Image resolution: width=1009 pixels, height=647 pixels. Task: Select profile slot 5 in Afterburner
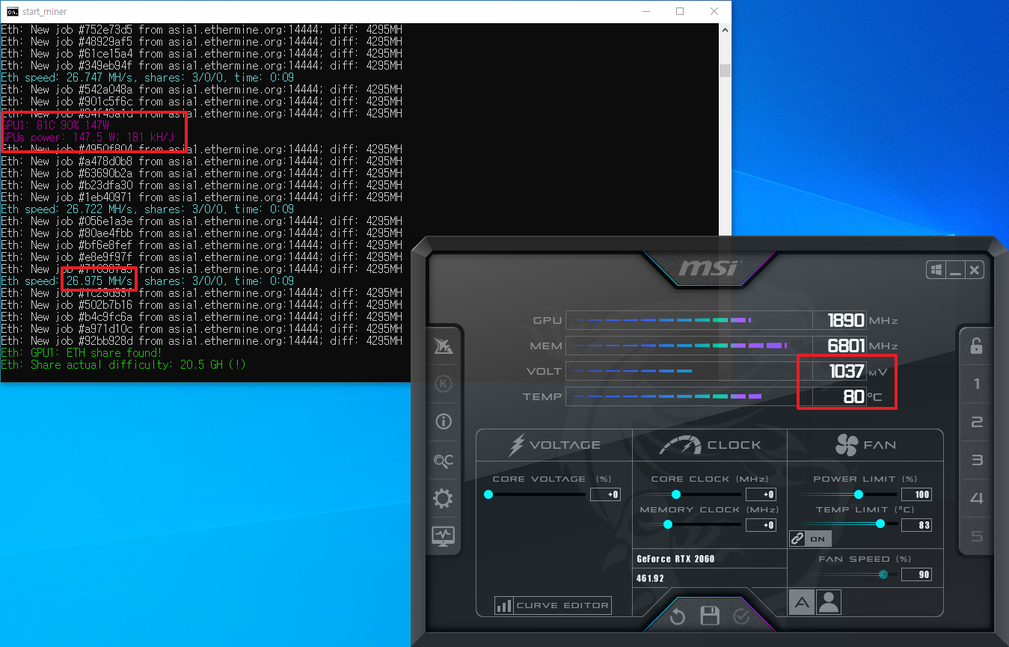(x=976, y=536)
